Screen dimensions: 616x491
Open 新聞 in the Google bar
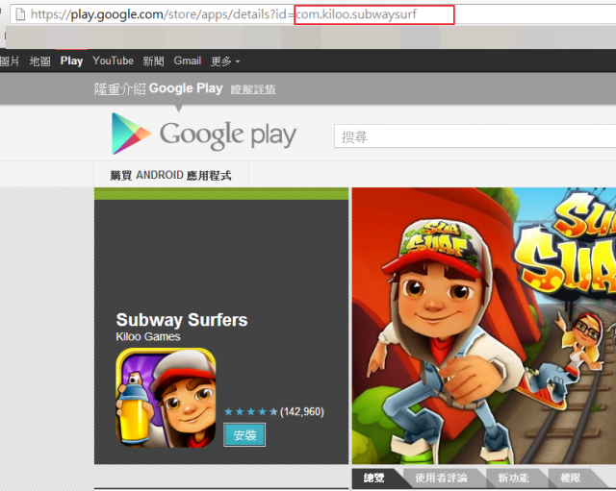click(153, 61)
